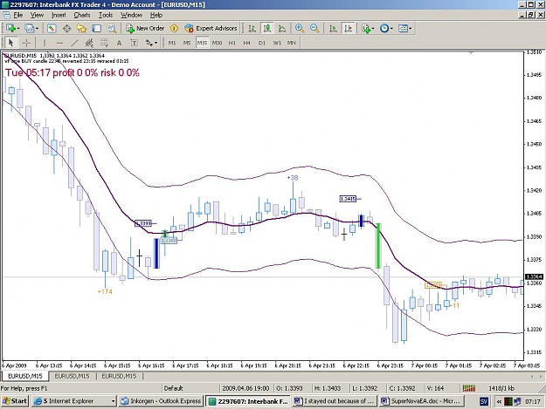This screenshot has width=546, height=409.
Task: Open Internet Explorer taskbar group
Action: pyautogui.click(x=74, y=401)
